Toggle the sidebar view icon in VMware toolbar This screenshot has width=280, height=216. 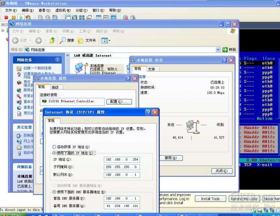point(67,18)
